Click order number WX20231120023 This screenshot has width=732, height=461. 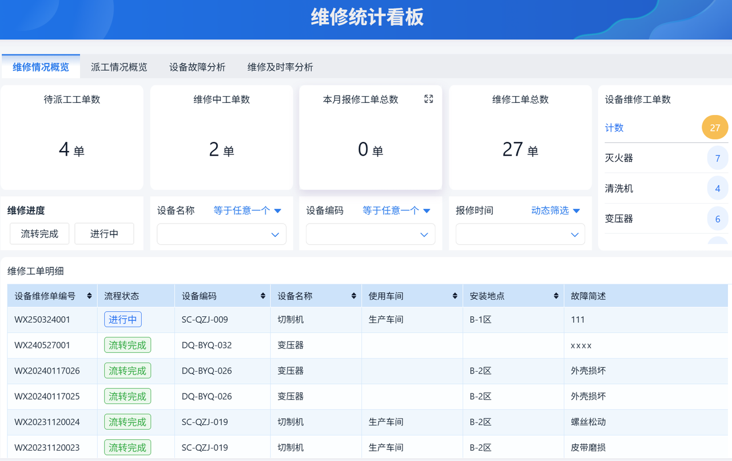point(47,447)
